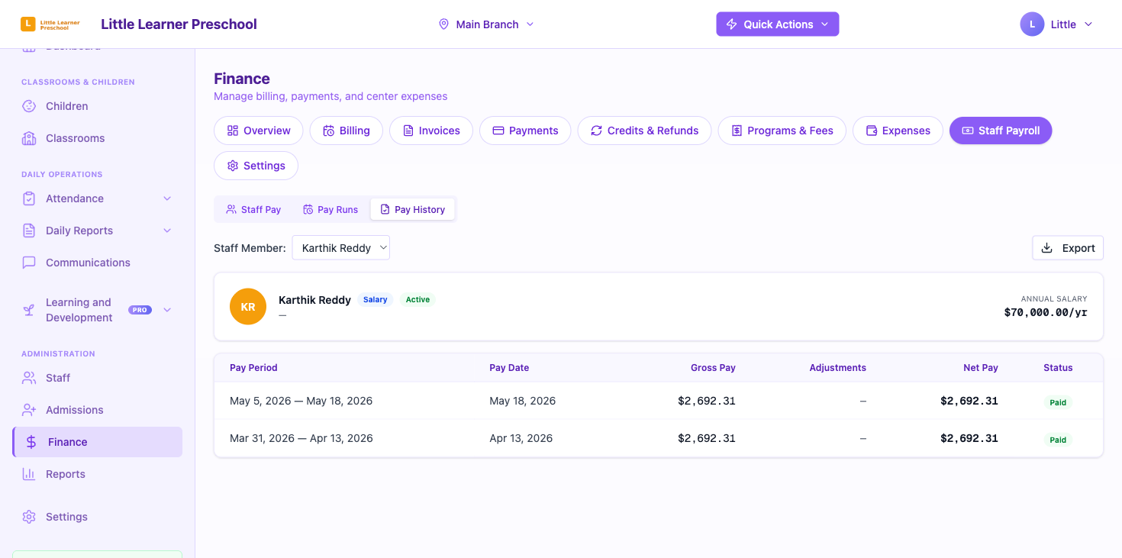Click the sidebar Settings gear icon
The image size is (1122, 558).
[x=29, y=517]
